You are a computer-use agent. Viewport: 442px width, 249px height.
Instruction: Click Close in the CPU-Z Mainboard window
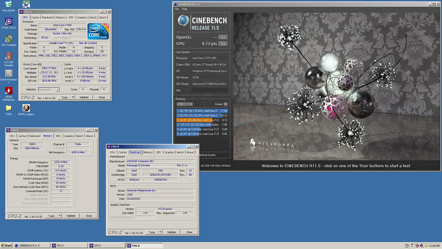click(189, 232)
